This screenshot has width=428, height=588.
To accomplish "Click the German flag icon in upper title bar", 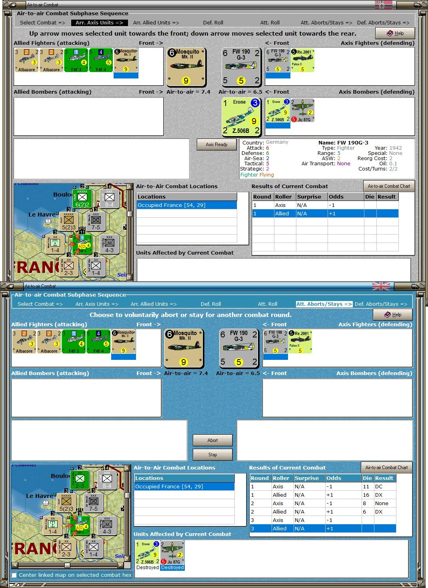I will 384,5.
